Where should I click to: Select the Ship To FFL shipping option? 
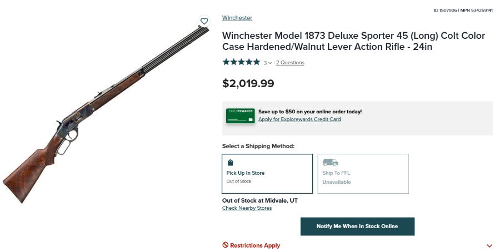pyautogui.click(x=363, y=174)
